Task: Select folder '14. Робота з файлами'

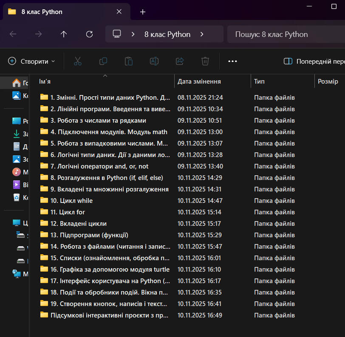Action: coord(105,247)
